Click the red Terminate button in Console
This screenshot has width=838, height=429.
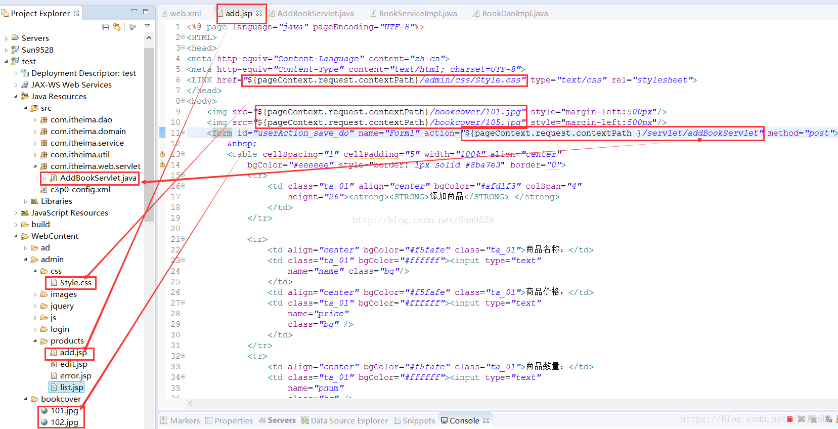pyautogui.click(x=790, y=419)
